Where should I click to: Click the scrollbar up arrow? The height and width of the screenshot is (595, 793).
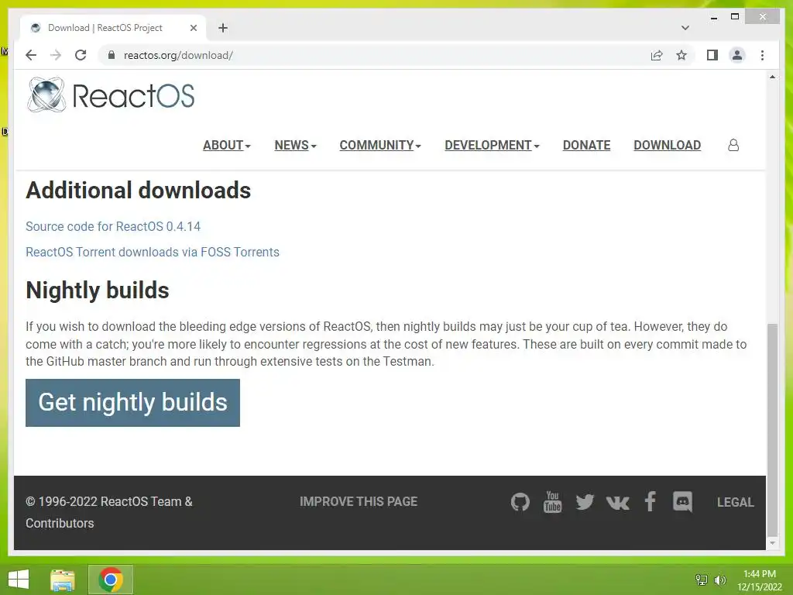pyautogui.click(x=772, y=77)
